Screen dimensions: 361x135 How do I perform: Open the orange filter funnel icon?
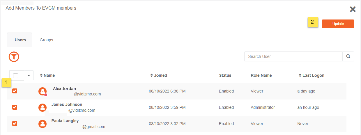point(14,56)
